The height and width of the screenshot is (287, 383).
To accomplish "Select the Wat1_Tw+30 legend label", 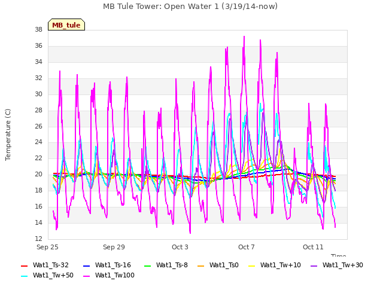I will [x=343, y=265].
